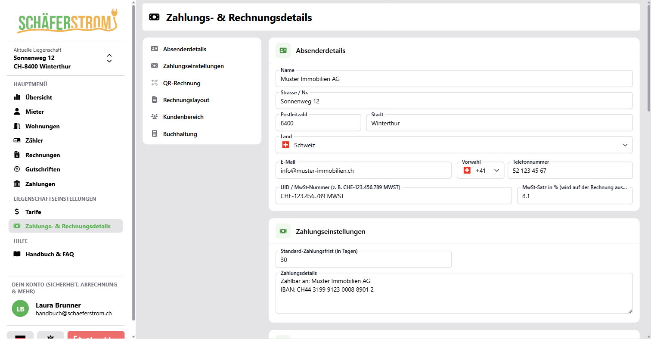Expand the Vorwahl +41 dropdown
Image resolution: width=651 pixels, height=339 pixels.
[480, 170]
